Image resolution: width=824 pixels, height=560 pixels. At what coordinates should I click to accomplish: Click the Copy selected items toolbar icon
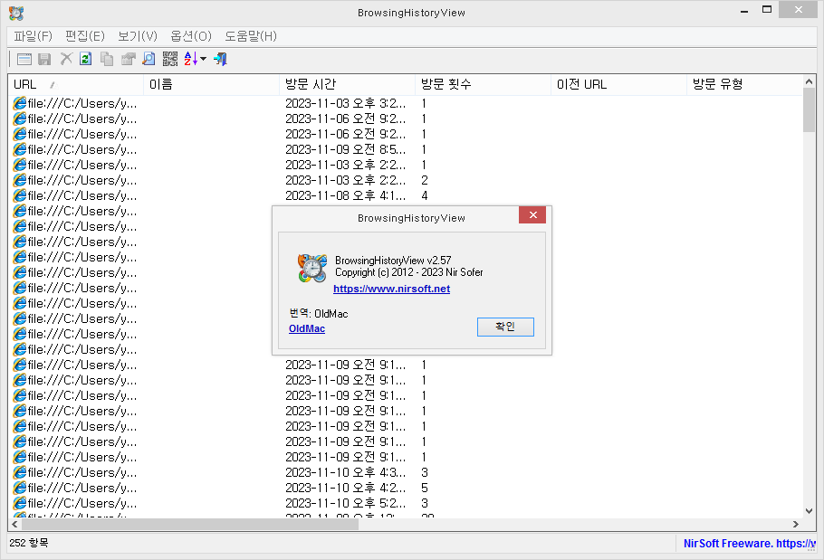coord(107,59)
